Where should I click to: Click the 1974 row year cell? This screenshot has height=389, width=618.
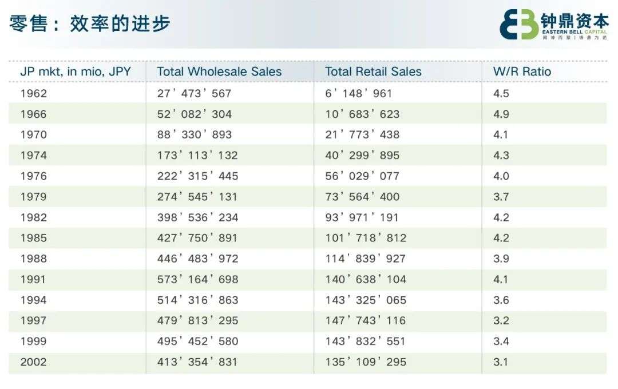pos(33,155)
